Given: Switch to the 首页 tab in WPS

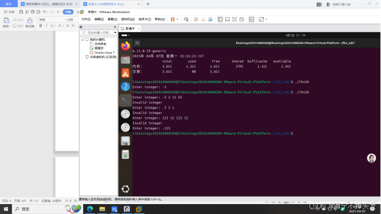Looking at the screenshot, I should pyautogui.click(x=9, y=4).
